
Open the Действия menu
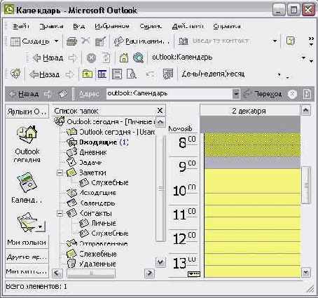[188, 26]
